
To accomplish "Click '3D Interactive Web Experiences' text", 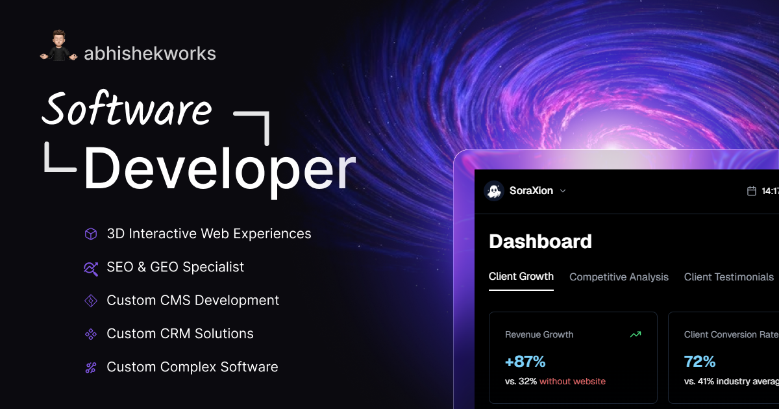I will click(x=209, y=234).
